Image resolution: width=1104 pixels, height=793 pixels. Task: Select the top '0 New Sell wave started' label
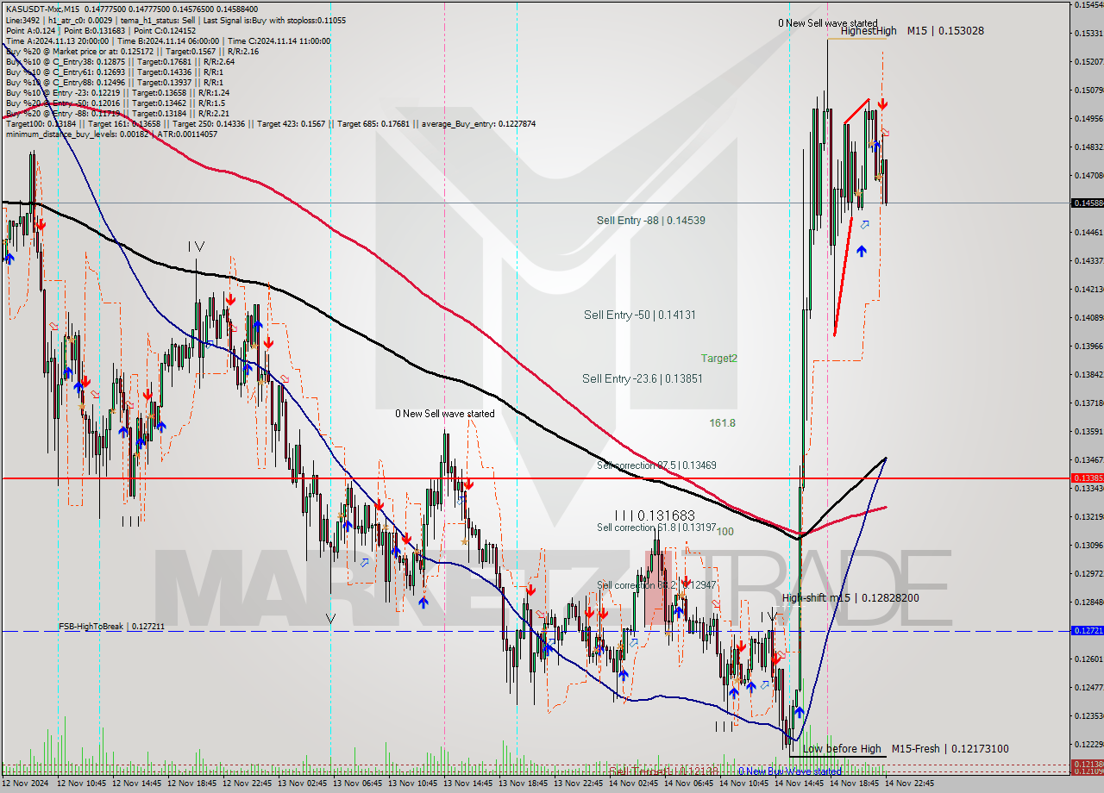coord(828,23)
